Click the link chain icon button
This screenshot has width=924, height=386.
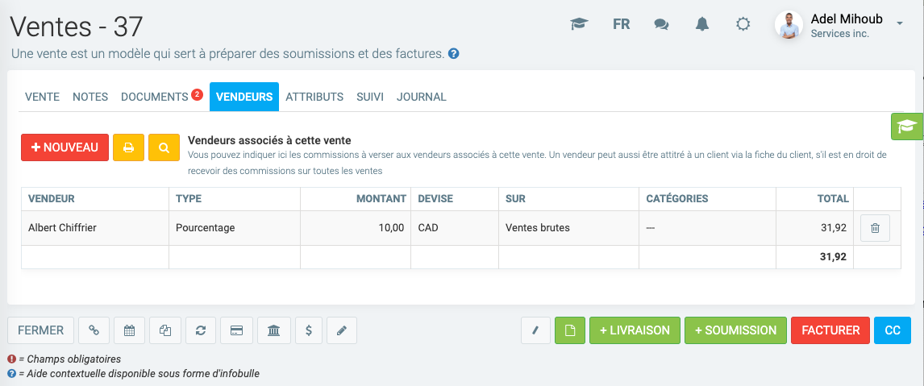[94, 330]
